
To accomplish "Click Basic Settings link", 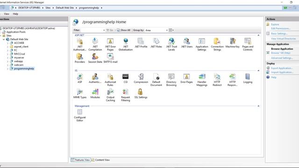I will tap(279, 34).
